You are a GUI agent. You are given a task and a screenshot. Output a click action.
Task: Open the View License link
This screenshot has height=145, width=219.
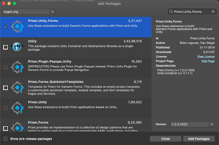click(x=206, y=57)
